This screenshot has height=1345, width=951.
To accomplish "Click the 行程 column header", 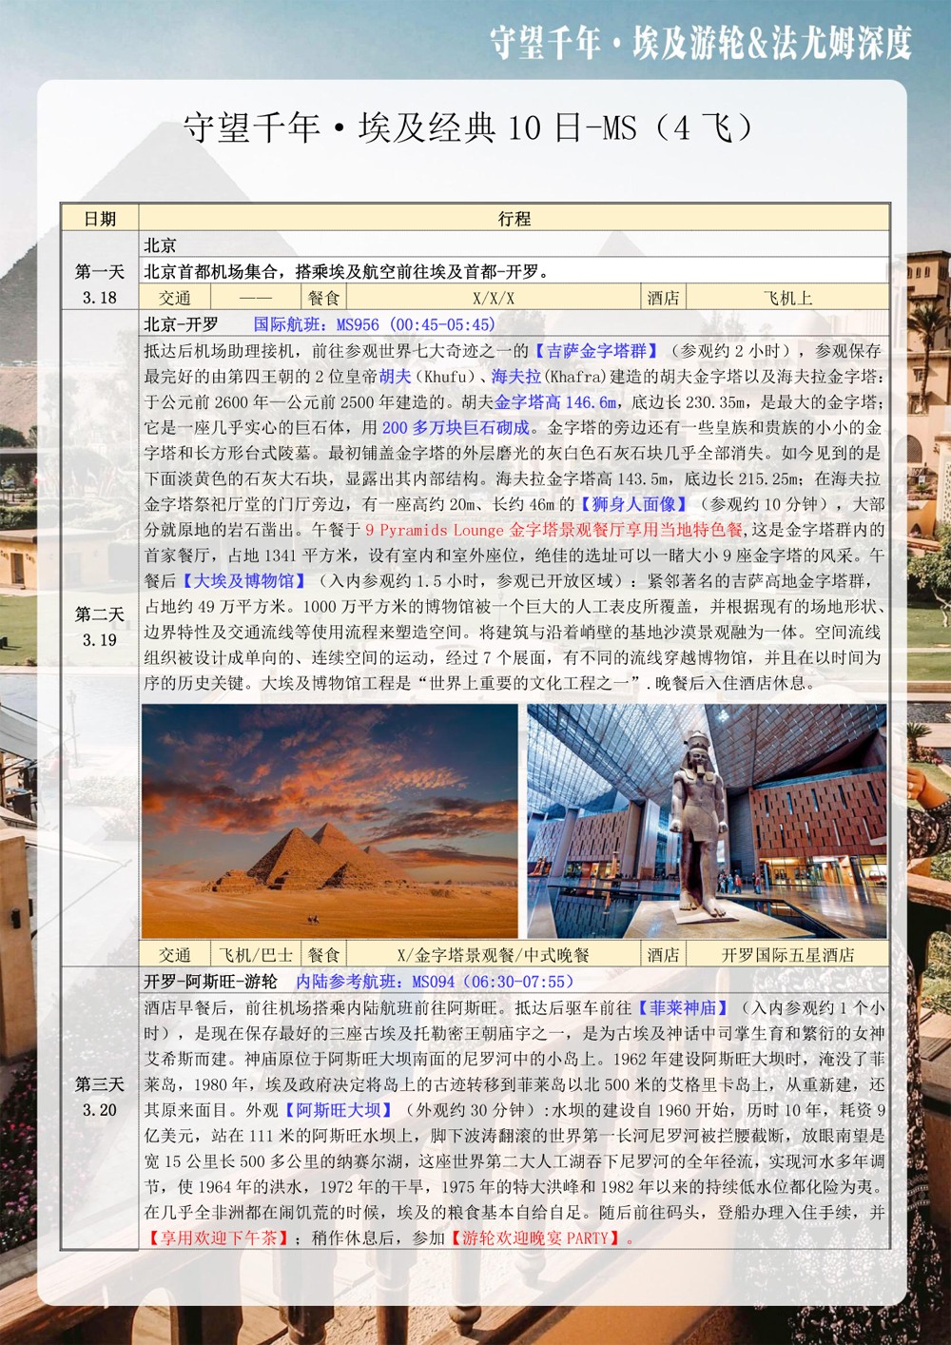I will coord(514,219).
